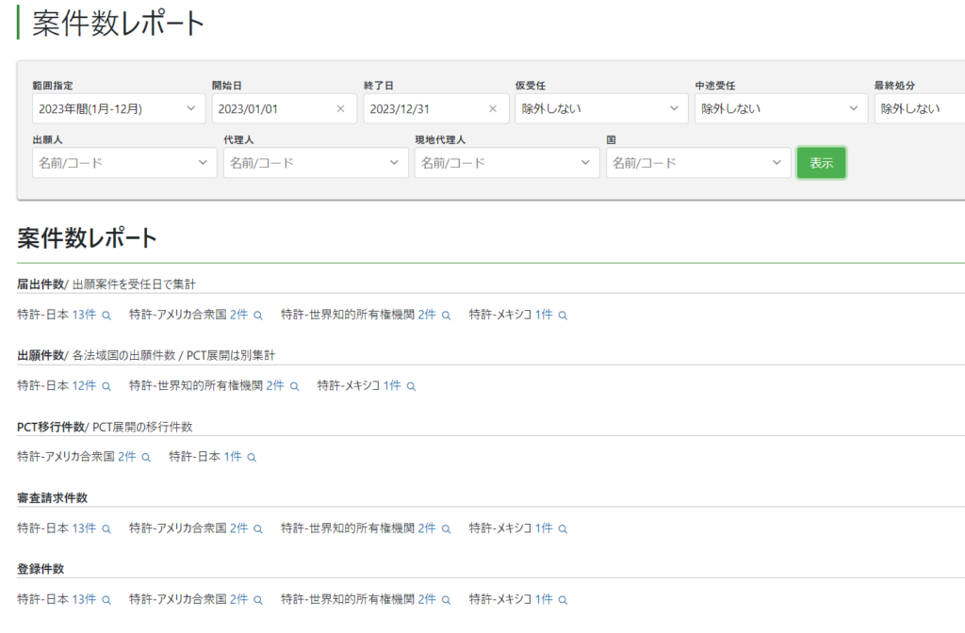Clear the 終了日 date with its X icon

click(492, 109)
